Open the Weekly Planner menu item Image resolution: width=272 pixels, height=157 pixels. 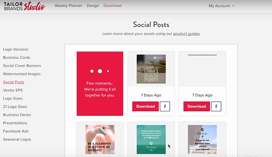click(x=68, y=5)
